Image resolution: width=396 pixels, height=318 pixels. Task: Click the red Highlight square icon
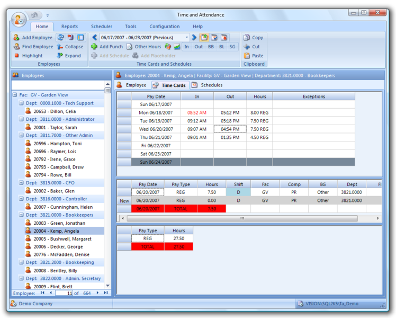16,56
